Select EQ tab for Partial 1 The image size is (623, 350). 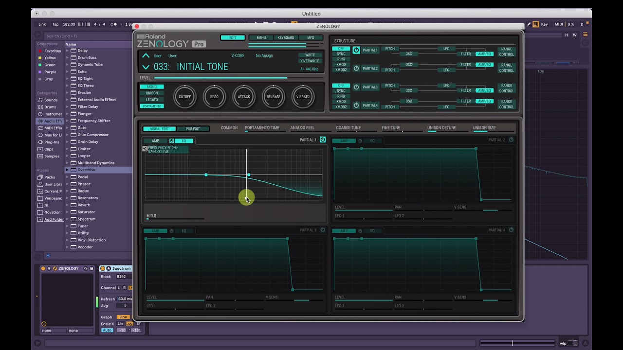(x=184, y=141)
